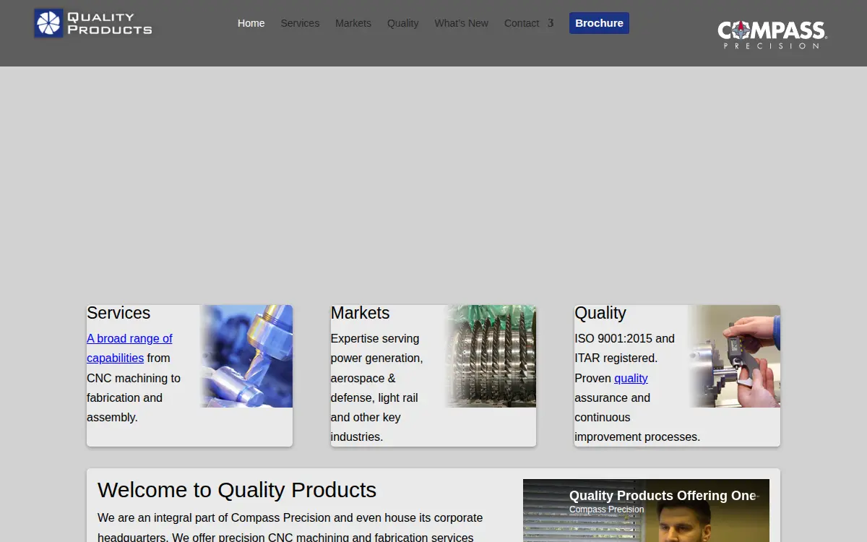Open the Compass Precision logo link
Image resolution: width=867 pixels, height=542 pixels.
772,34
